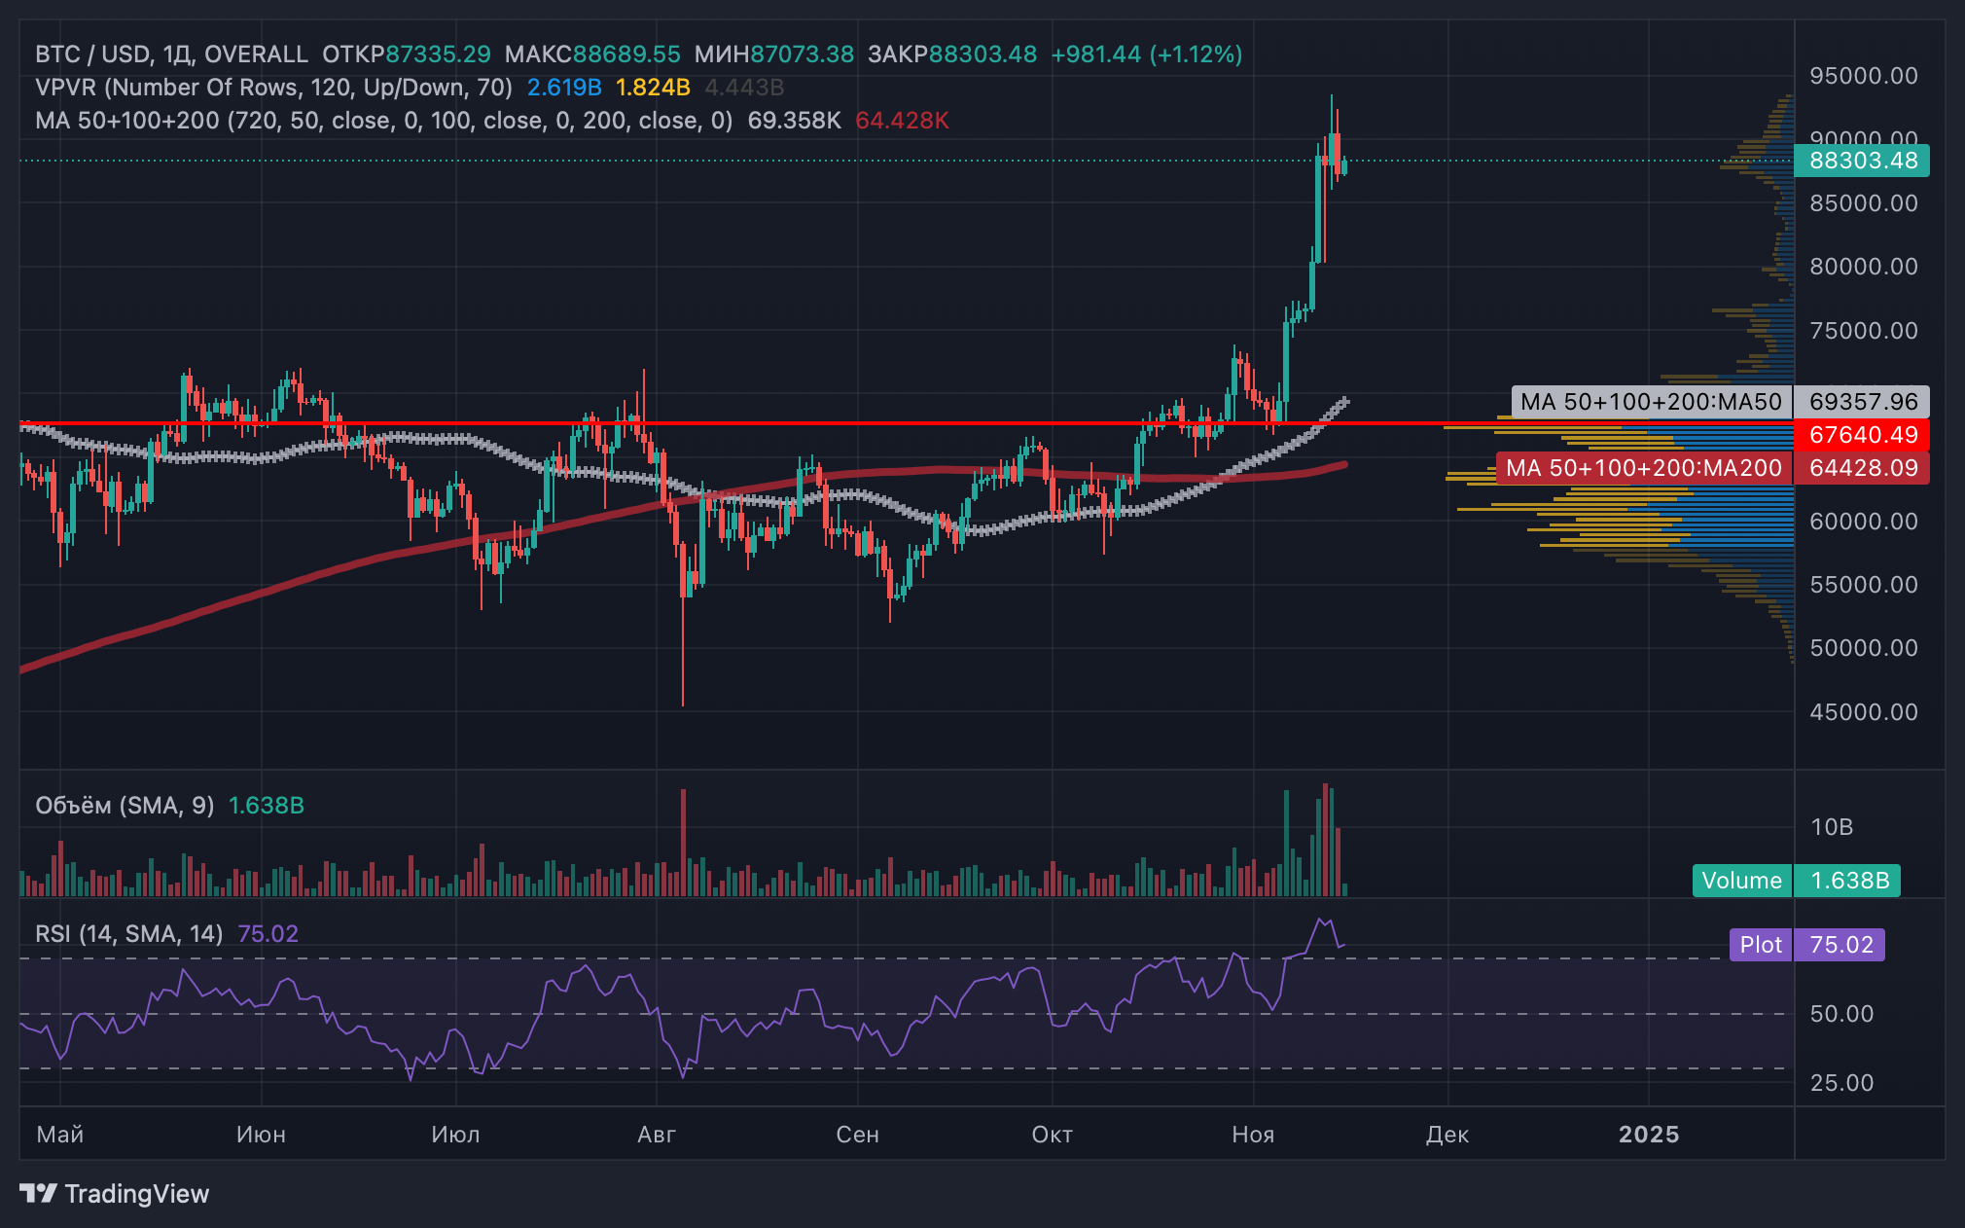Click the RSI legend value 75.02
The image size is (1965, 1228).
tap(268, 934)
